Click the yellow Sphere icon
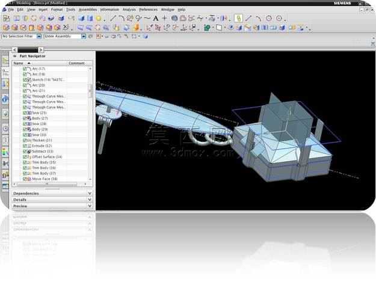 point(99,18)
